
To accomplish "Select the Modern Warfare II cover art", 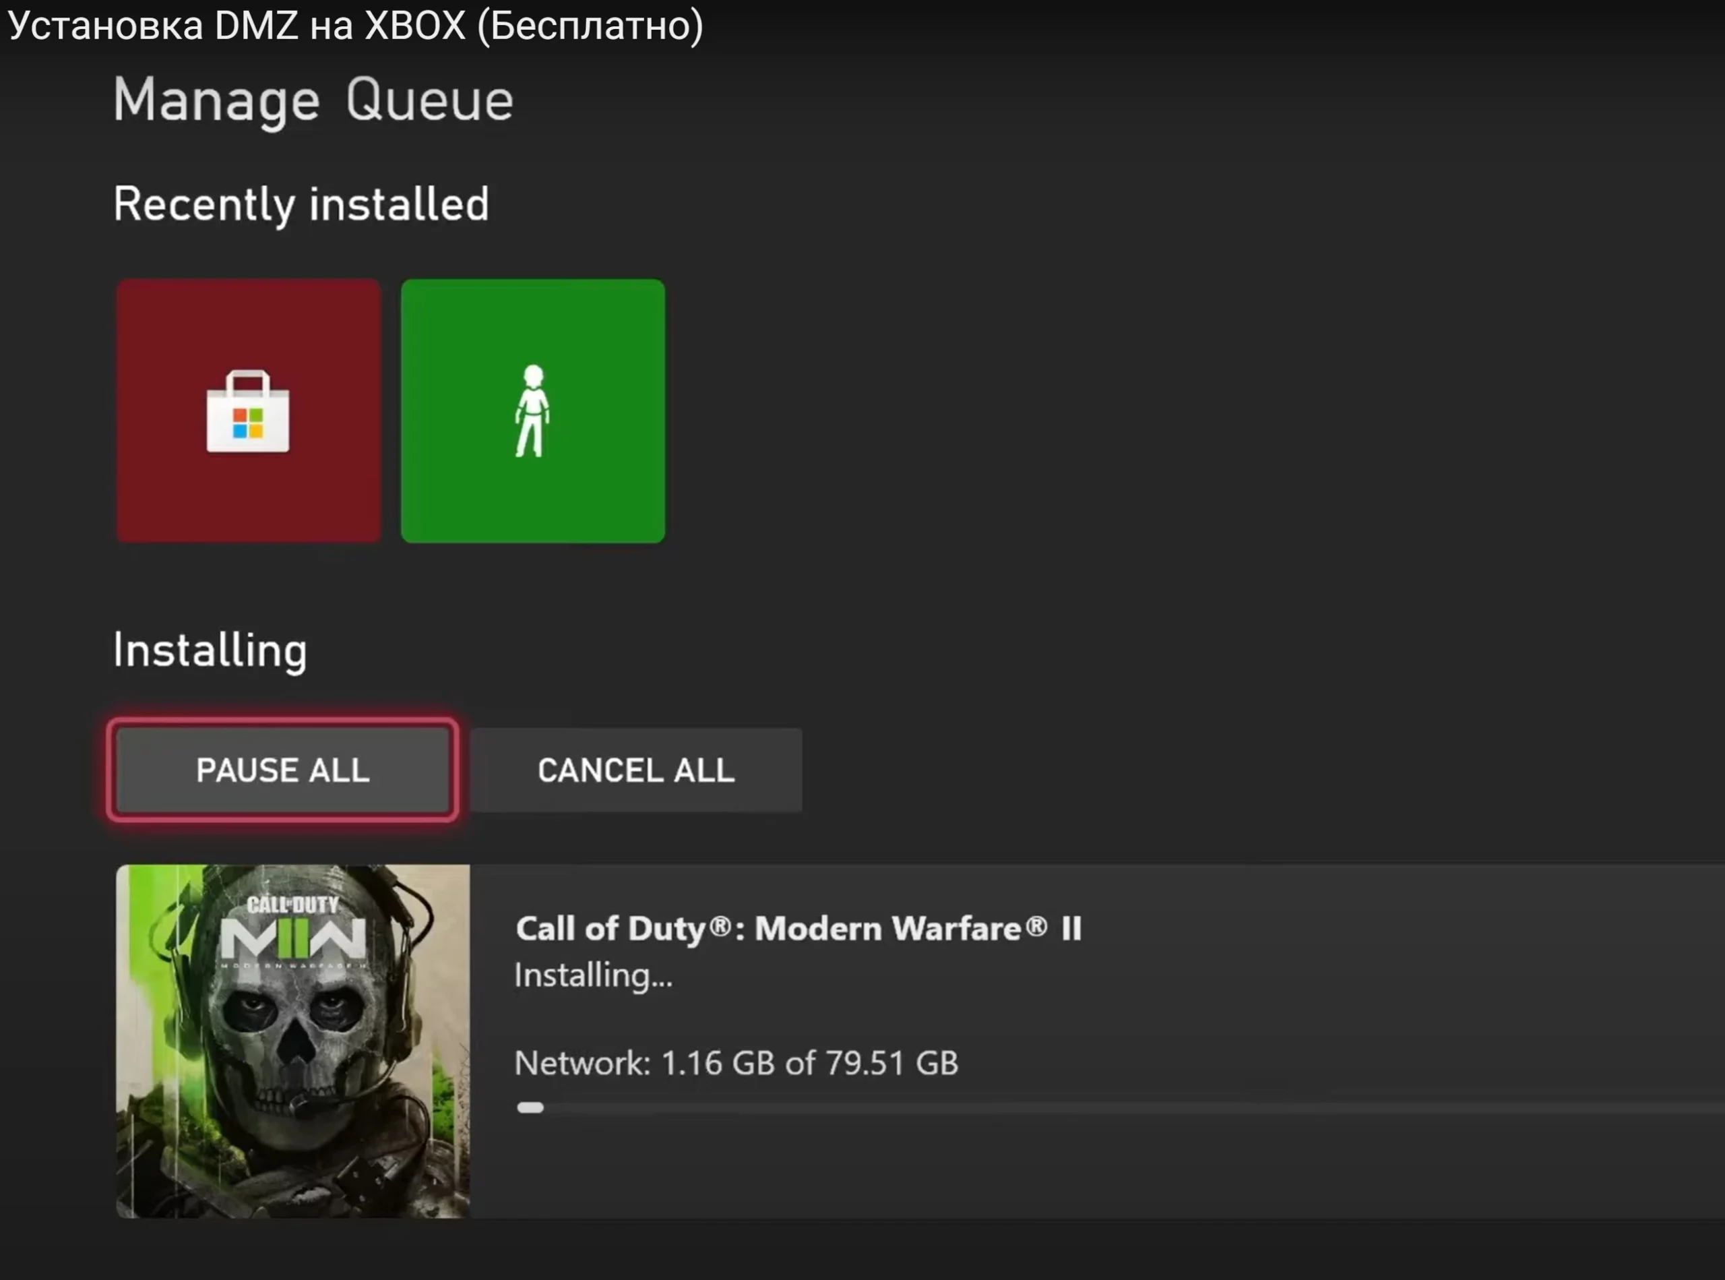I will pos(293,1041).
